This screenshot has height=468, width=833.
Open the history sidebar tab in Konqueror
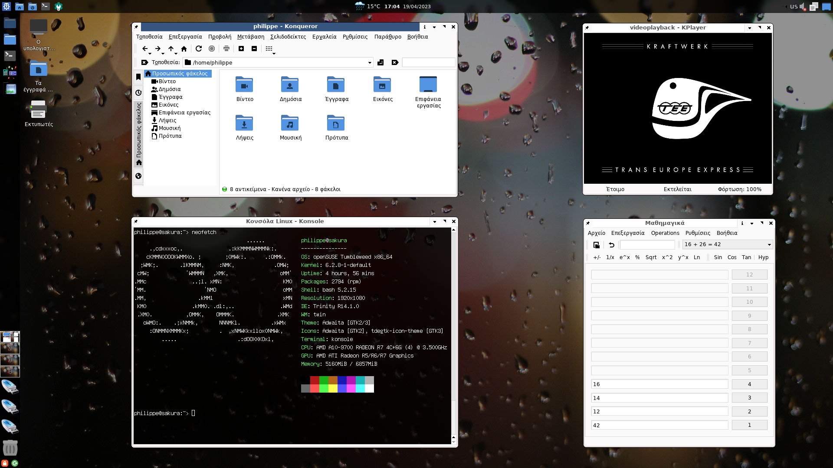(x=138, y=93)
